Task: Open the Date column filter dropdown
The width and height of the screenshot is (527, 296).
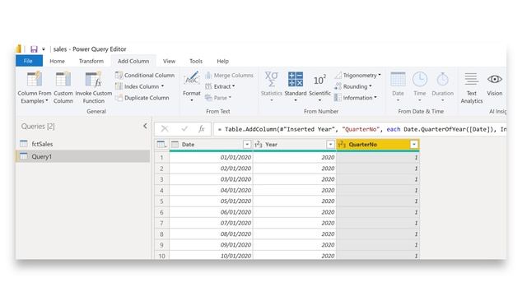Action: tap(247, 145)
